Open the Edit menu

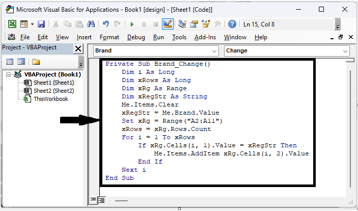[43, 37]
